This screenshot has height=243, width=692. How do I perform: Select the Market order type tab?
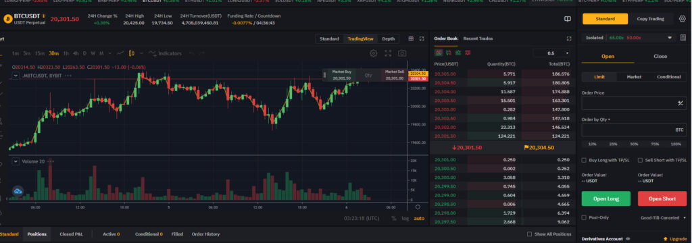click(634, 77)
